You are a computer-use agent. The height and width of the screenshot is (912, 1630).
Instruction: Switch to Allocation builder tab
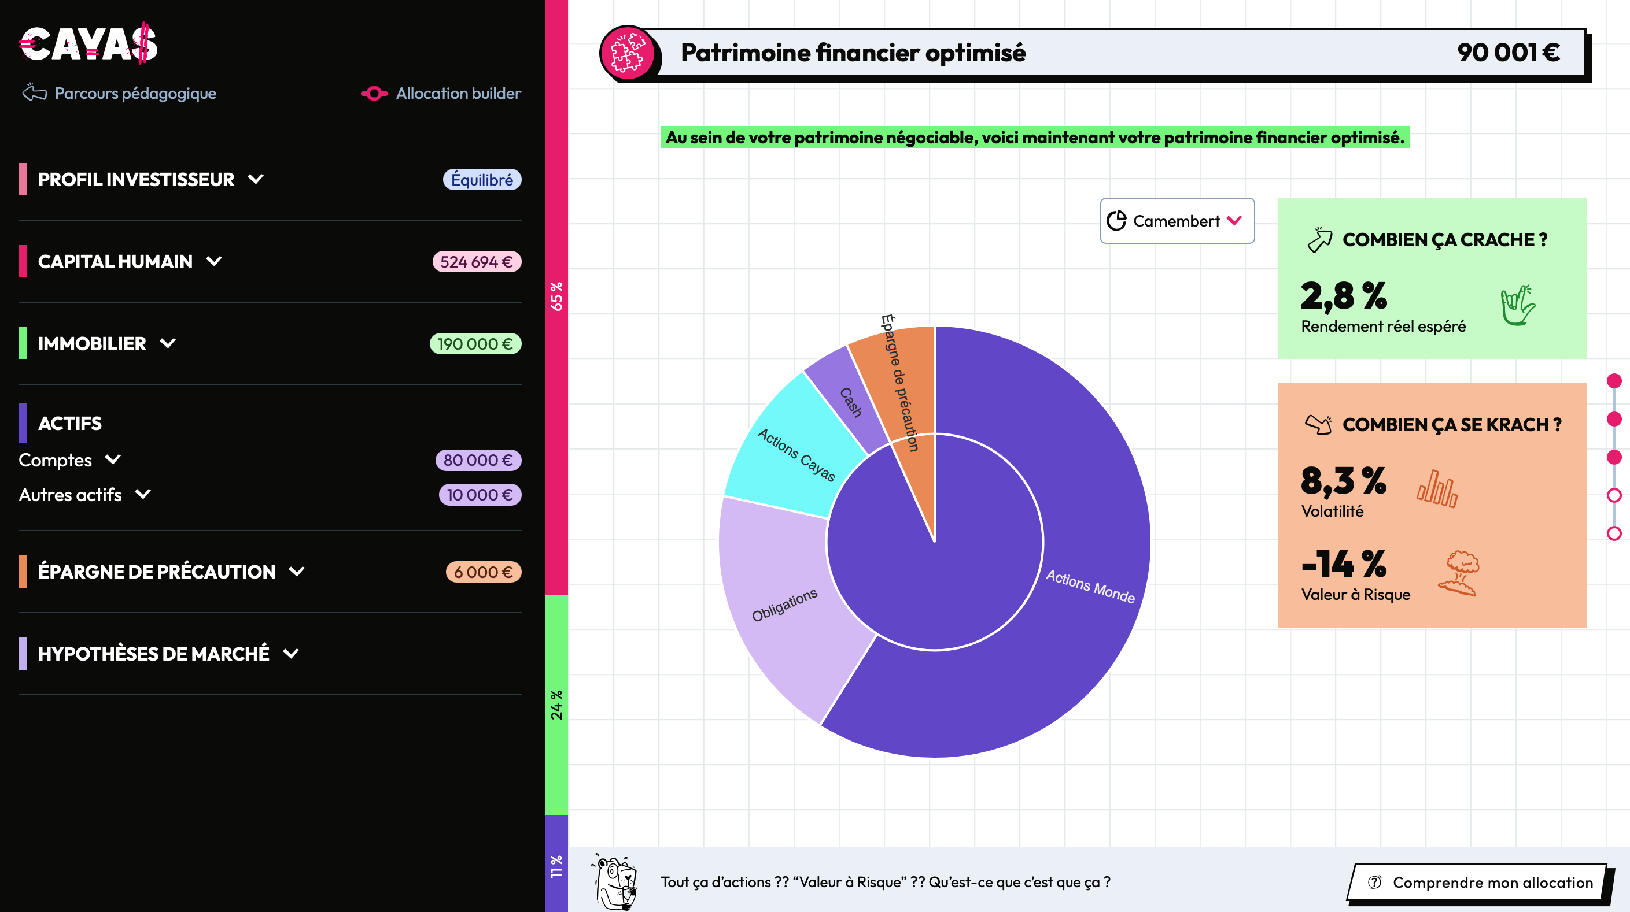pyautogui.click(x=458, y=94)
